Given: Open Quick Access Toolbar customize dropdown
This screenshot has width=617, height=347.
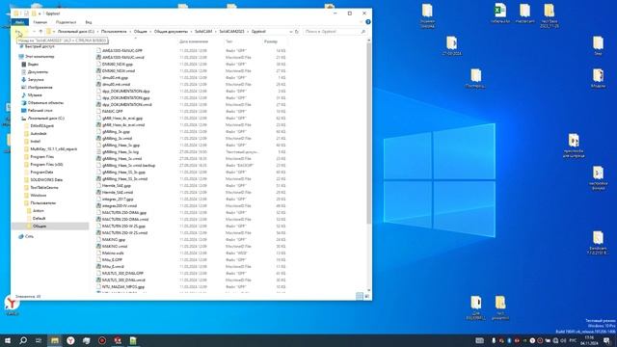Looking at the screenshot, I should pyautogui.click(x=40, y=13).
